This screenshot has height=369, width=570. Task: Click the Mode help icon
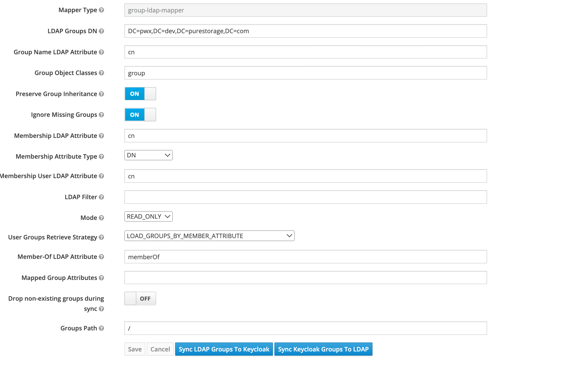pyautogui.click(x=101, y=218)
